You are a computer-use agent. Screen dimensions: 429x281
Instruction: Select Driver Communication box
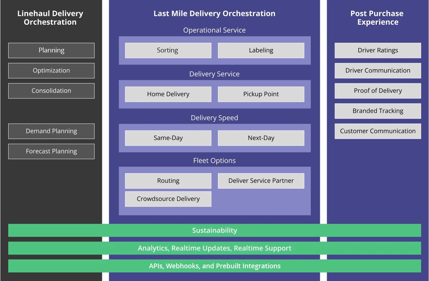378,71
